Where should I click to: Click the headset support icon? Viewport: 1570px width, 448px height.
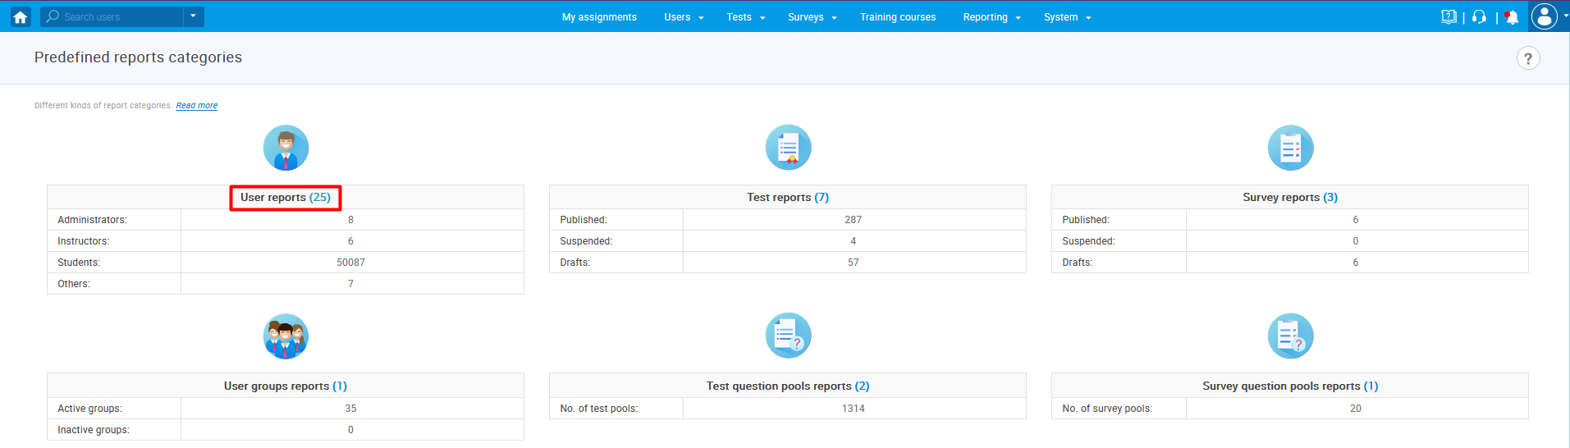1479,17
